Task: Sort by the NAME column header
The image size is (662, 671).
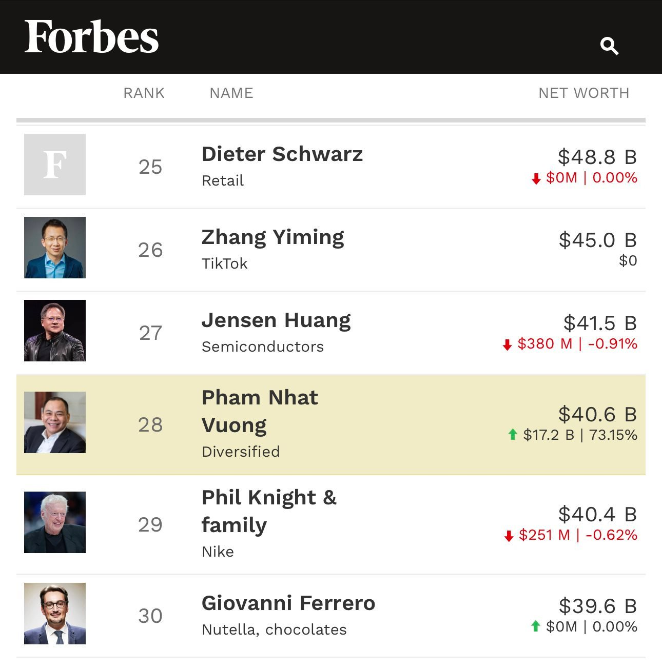Action: pos(231,93)
